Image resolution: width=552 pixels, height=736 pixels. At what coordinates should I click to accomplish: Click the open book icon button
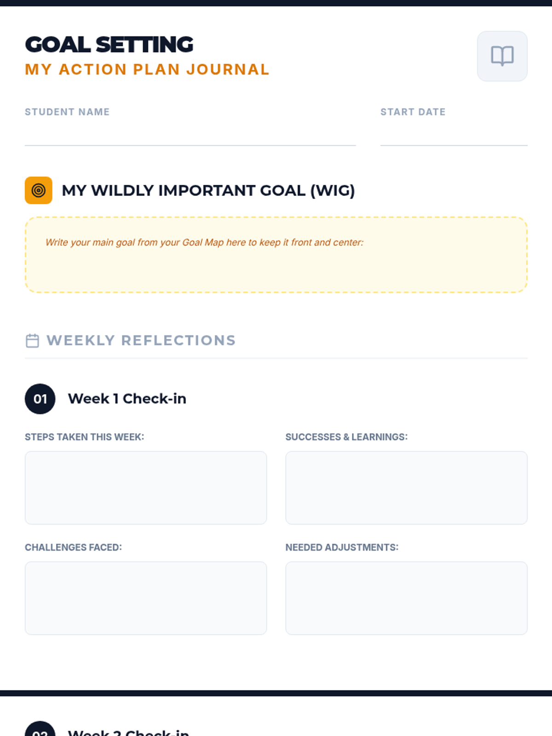[502, 56]
